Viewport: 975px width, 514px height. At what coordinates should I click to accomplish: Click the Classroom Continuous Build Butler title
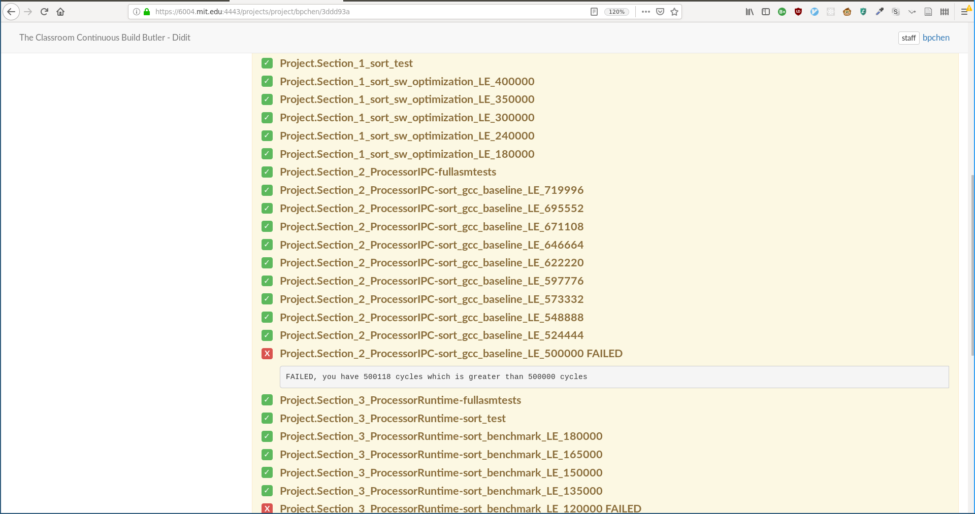105,38
